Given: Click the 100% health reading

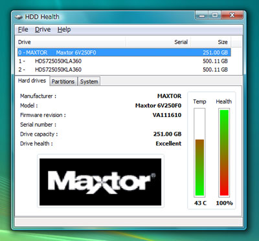Looking at the screenshot, I should (x=224, y=203).
